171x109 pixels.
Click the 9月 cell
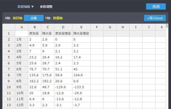tap(22, 87)
